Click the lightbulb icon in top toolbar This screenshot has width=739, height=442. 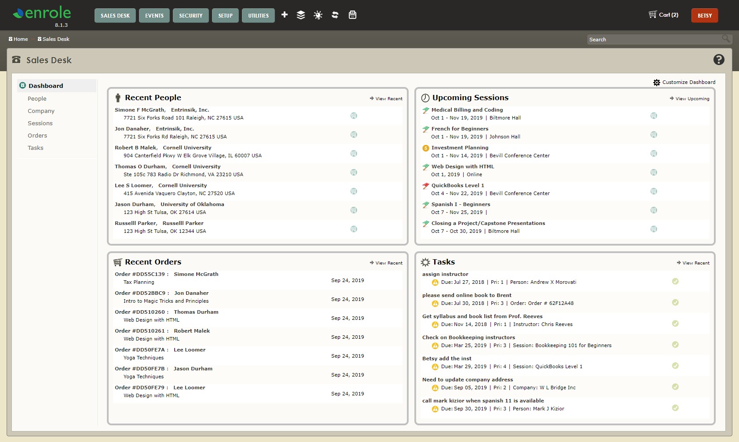coord(318,15)
